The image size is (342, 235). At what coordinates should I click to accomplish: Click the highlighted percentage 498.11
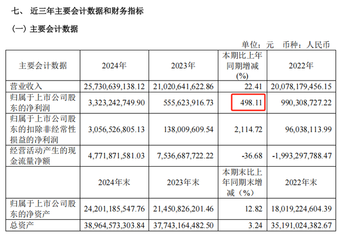pyautogui.click(x=251, y=103)
